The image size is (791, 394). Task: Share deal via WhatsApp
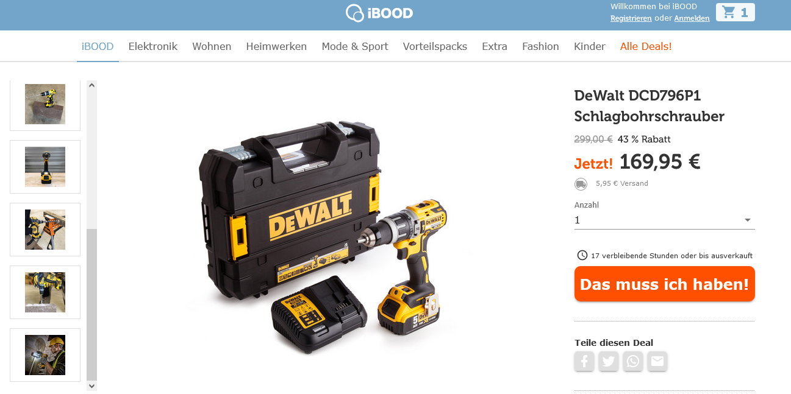[x=633, y=361]
